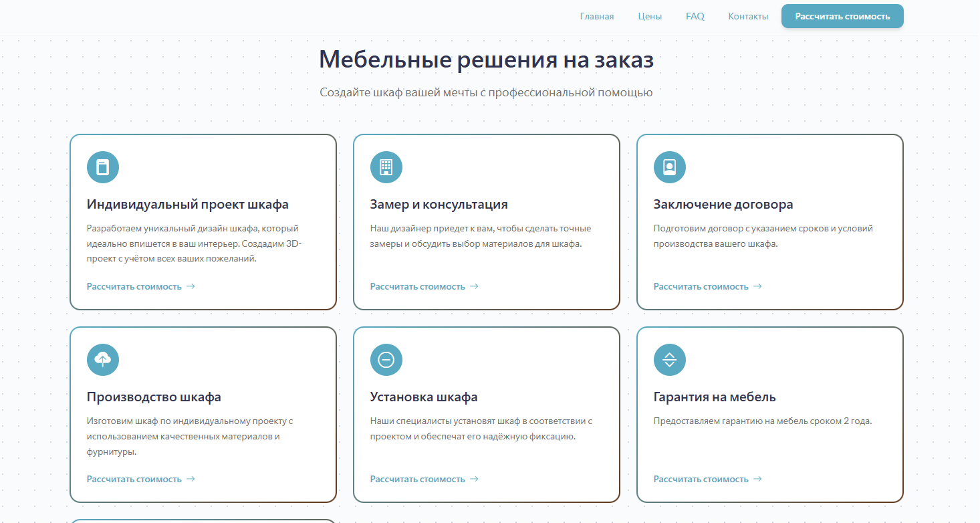Image resolution: width=980 pixels, height=523 pixels.
Task: Click the Гарантия на мебель card heading
Action: pos(715,397)
